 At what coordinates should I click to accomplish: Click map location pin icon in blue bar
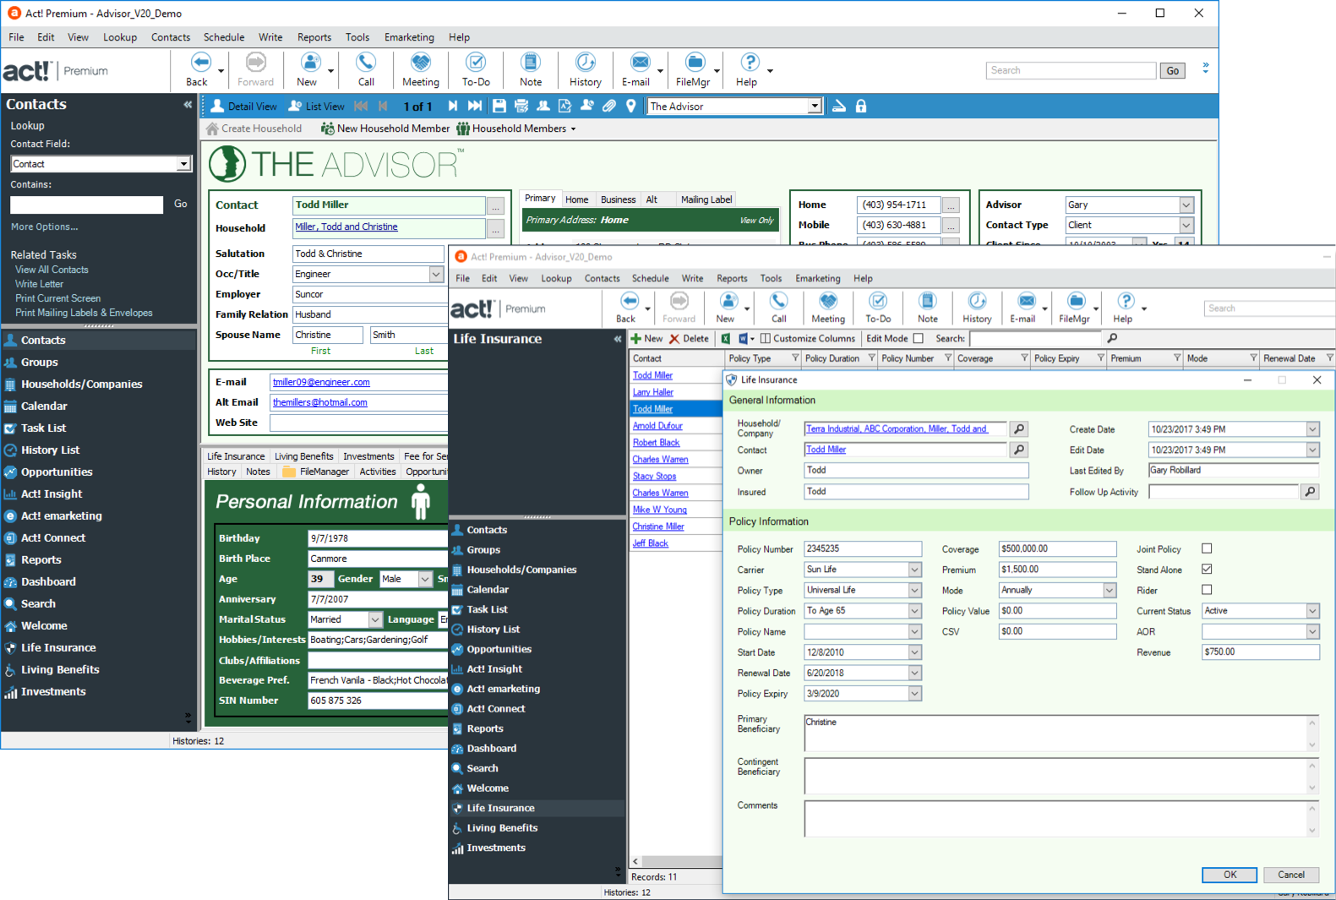click(631, 106)
